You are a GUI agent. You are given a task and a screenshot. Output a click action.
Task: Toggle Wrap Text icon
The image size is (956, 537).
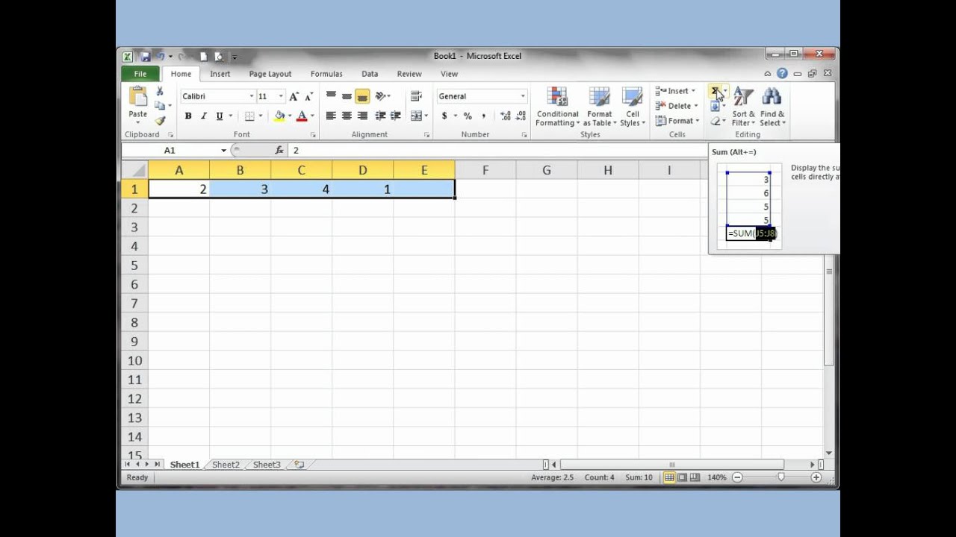click(x=417, y=96)
